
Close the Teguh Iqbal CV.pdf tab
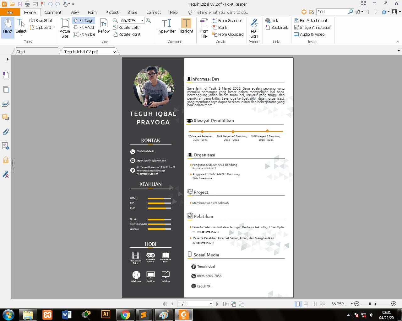[115, 52]
